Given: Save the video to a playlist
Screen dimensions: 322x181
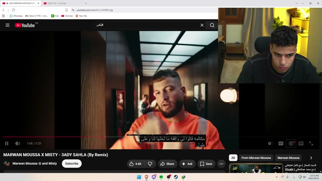Looking at the screenshot, I should [206, 164].
